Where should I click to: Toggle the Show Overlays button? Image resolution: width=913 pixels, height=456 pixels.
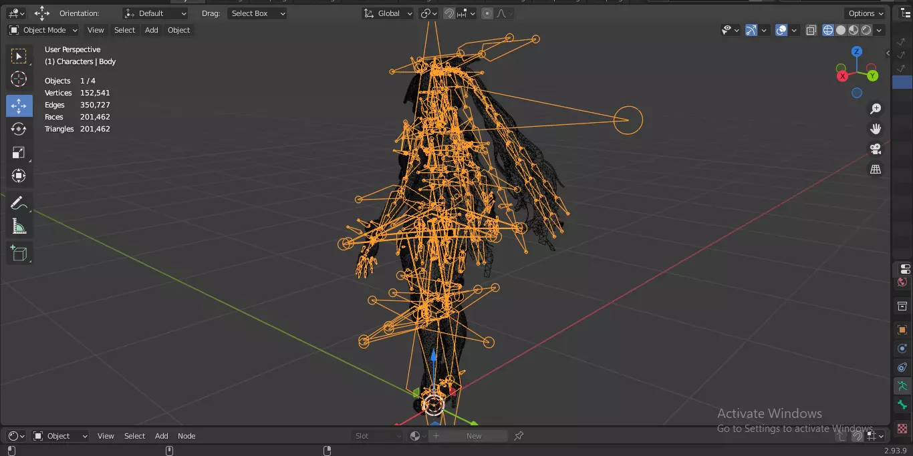pos(781,30)
